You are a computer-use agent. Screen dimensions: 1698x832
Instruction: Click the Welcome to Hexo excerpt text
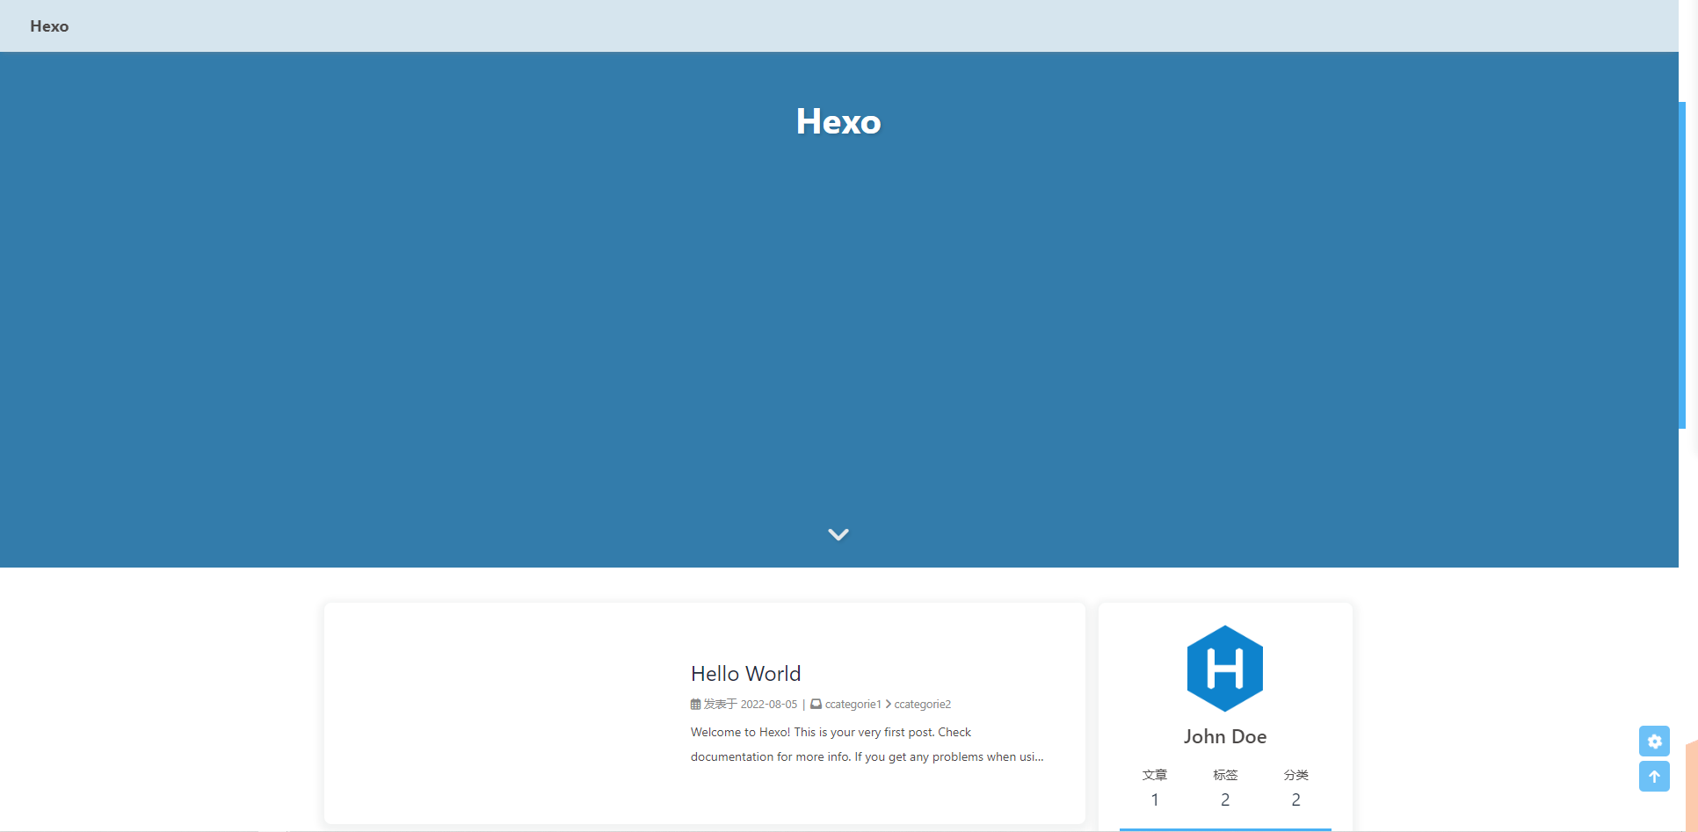(x=867, y=744)
